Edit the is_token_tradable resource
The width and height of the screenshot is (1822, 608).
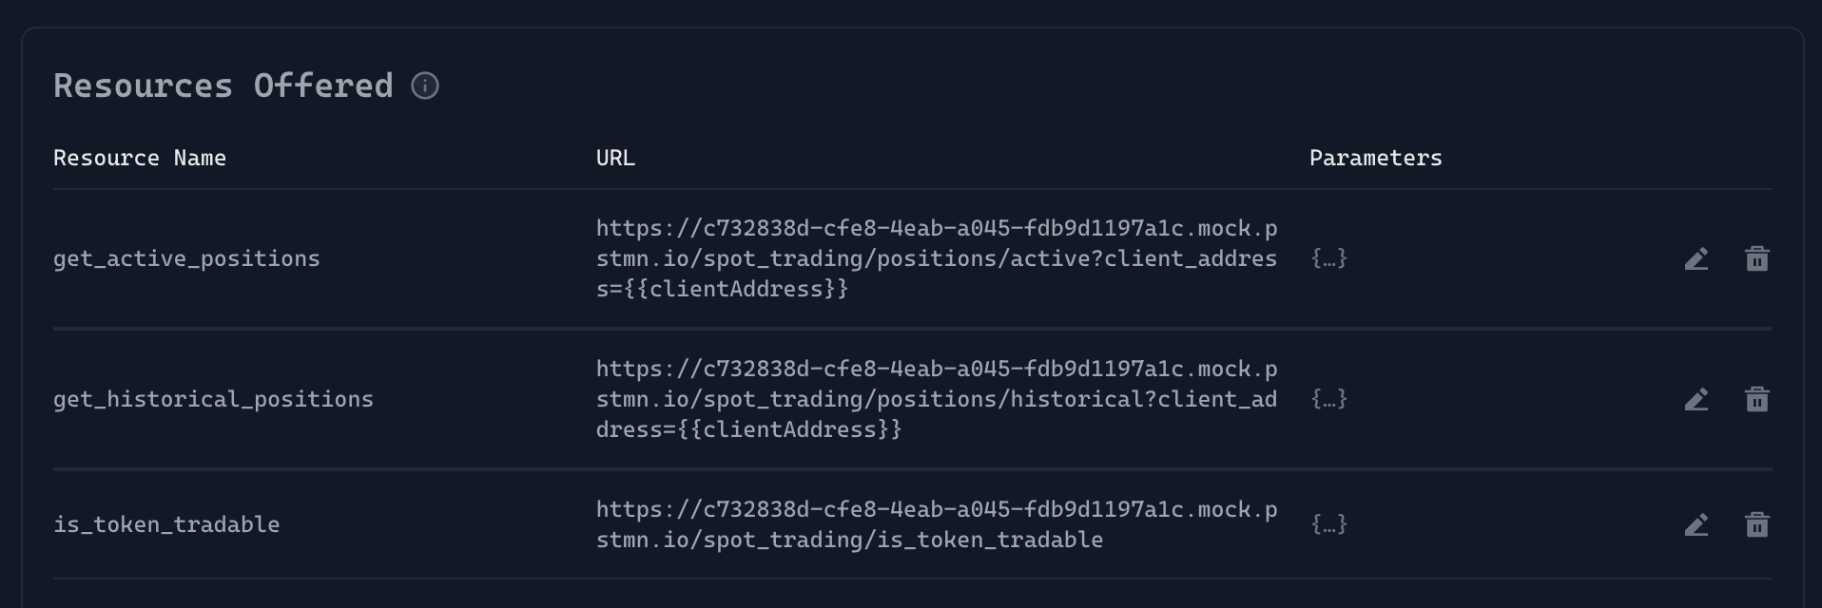click(1696, 524)
